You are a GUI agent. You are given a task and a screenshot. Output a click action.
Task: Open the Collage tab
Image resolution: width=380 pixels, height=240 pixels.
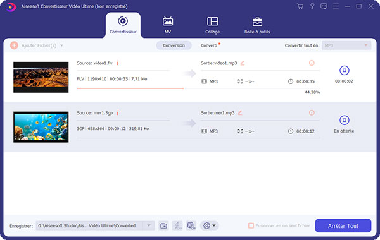click(212, 25)
